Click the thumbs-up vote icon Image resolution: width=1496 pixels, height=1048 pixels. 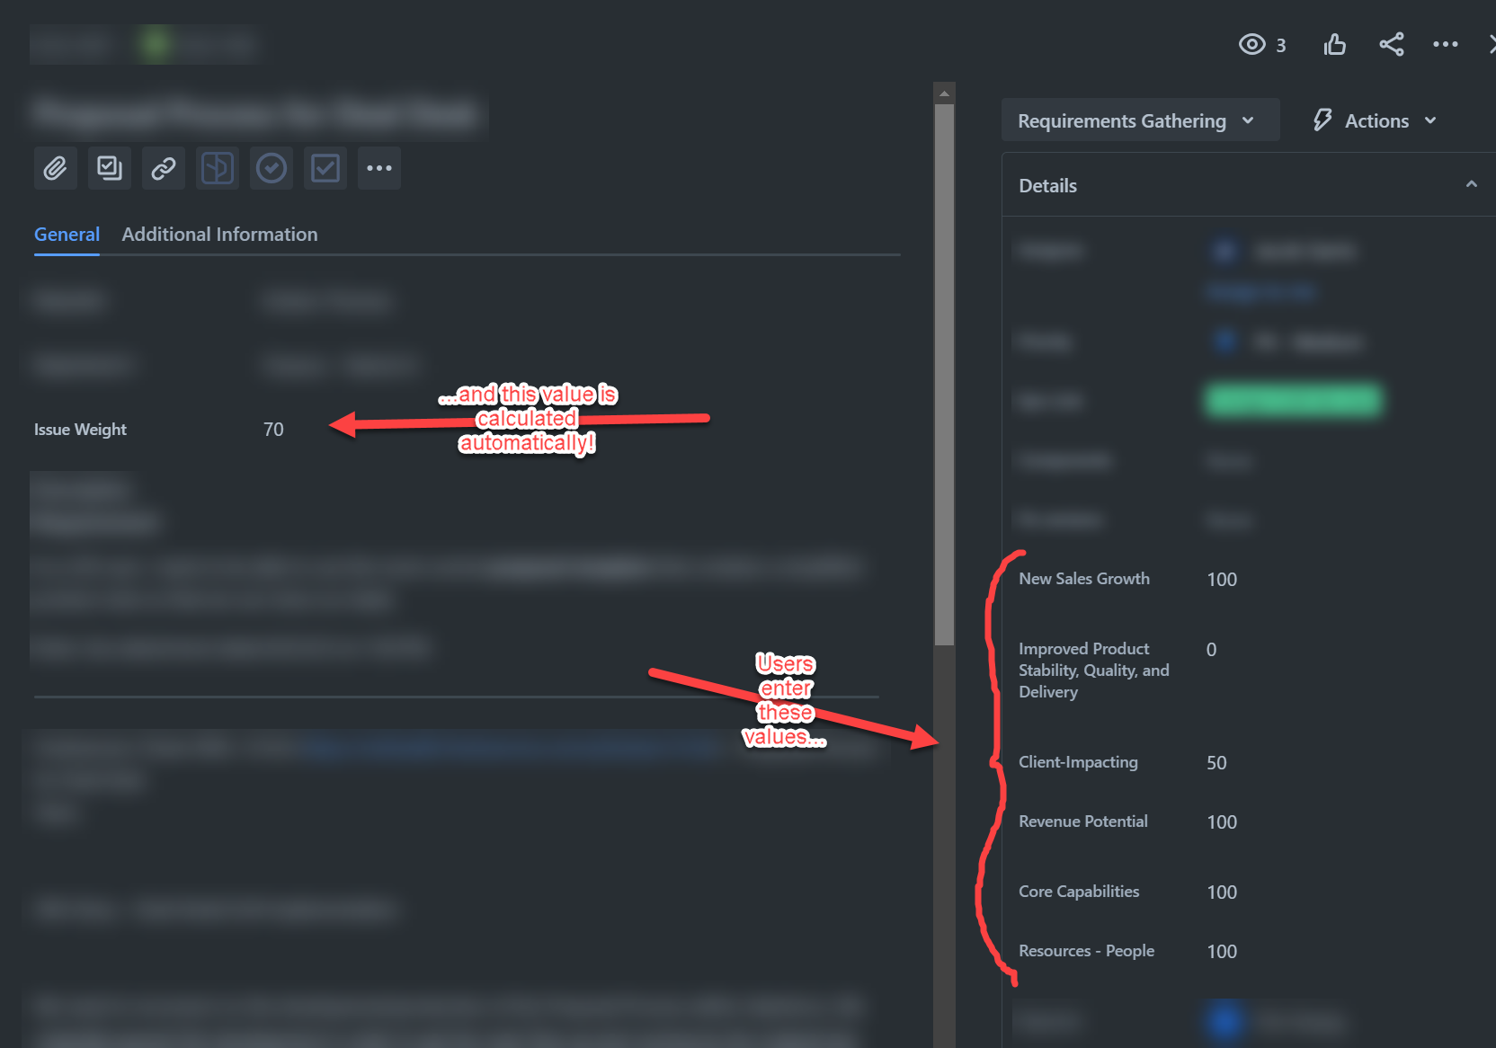coord(1334,44)
